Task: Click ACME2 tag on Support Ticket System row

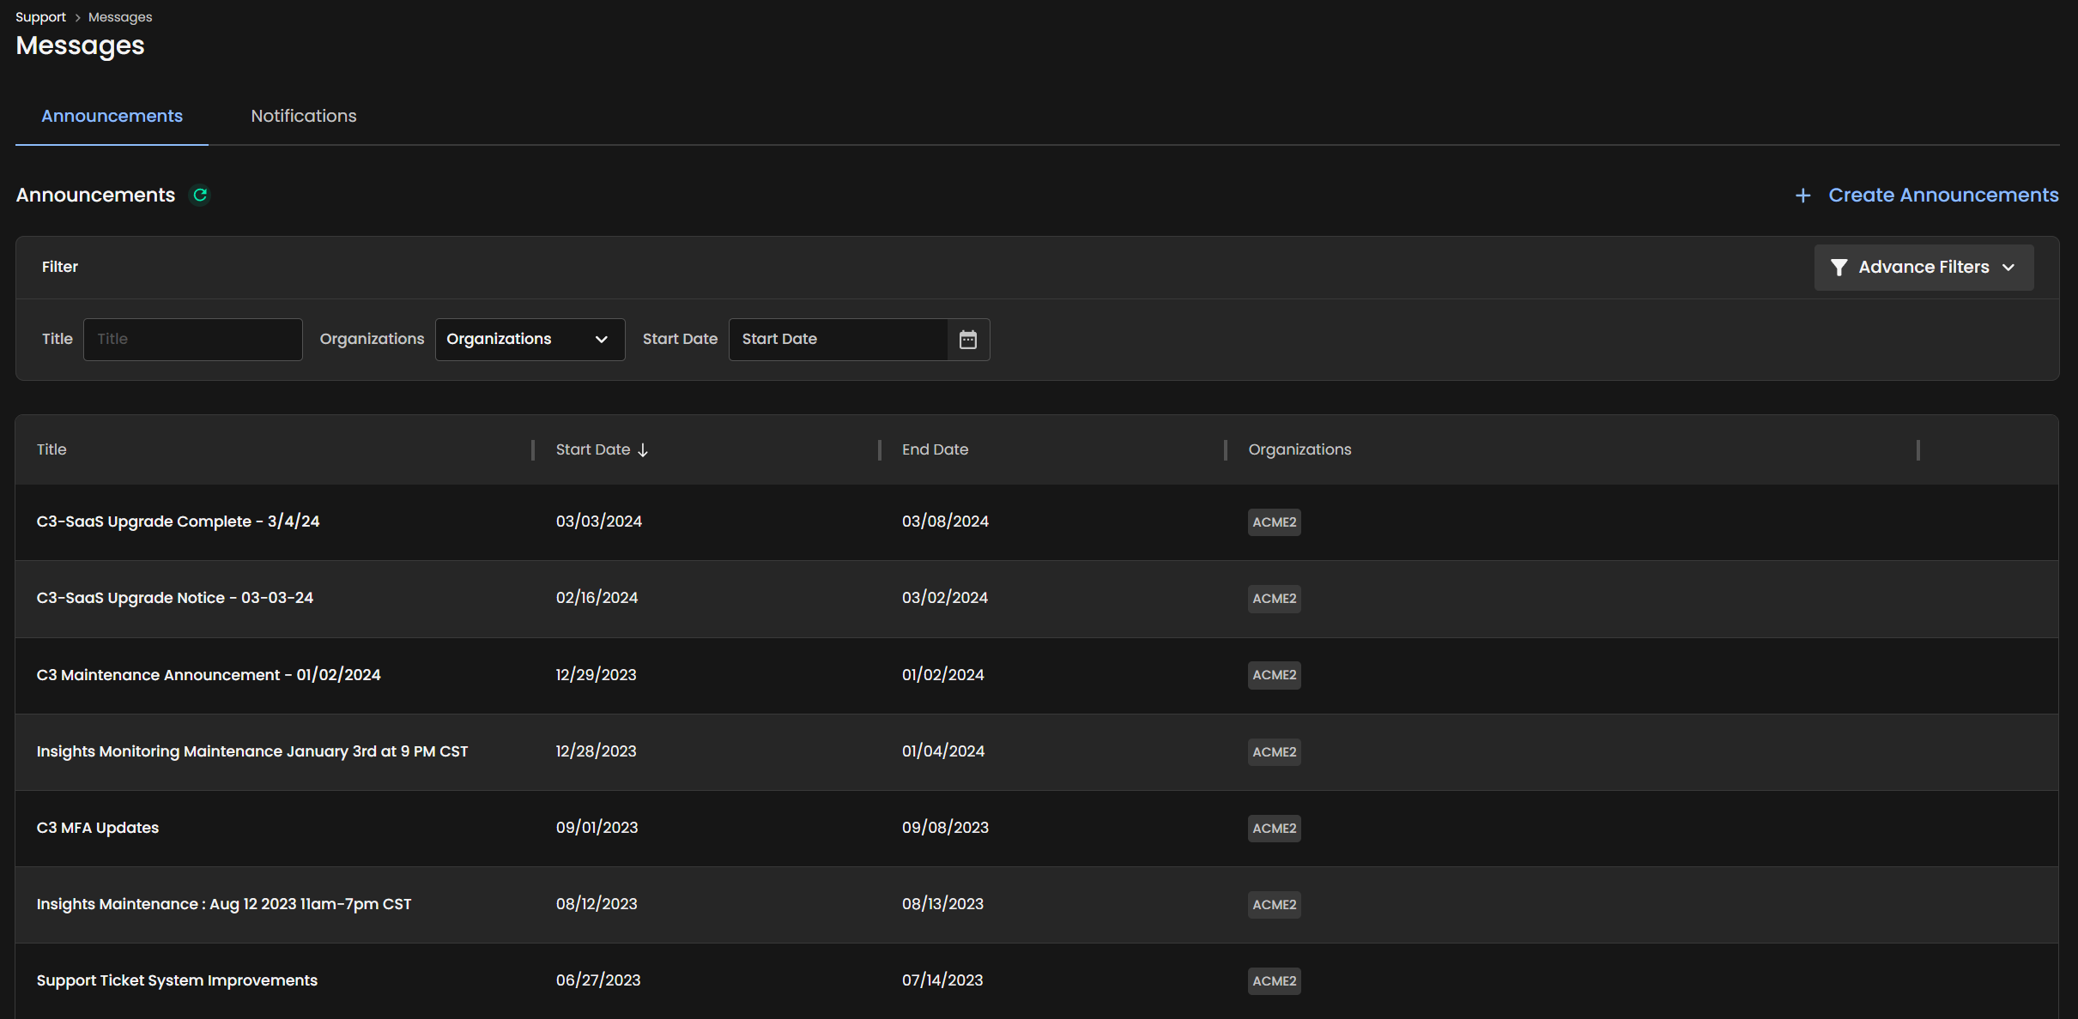Action: coord(1274,980)
